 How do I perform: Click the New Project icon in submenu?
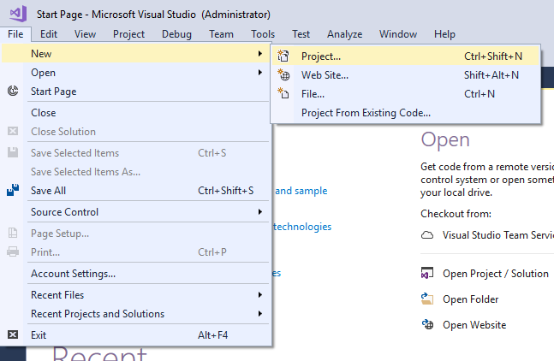coord(284,56)
